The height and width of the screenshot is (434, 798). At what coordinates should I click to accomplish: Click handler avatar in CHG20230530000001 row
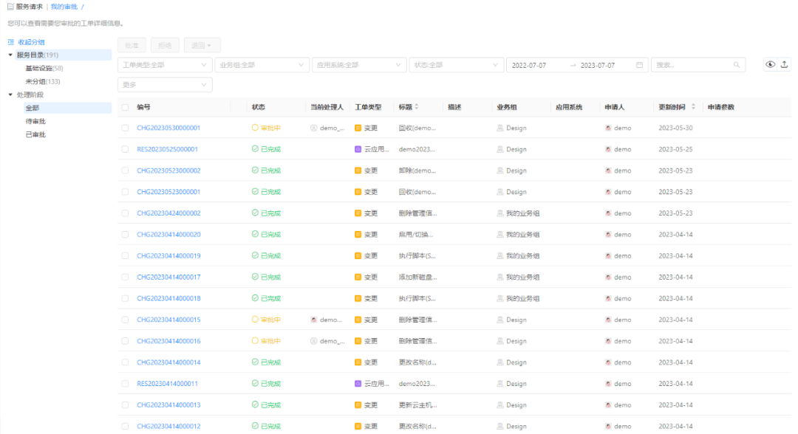point(313,128)
